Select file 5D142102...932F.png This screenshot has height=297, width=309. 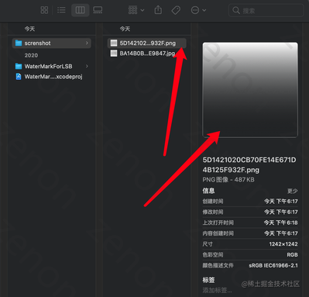pos(146,43)
